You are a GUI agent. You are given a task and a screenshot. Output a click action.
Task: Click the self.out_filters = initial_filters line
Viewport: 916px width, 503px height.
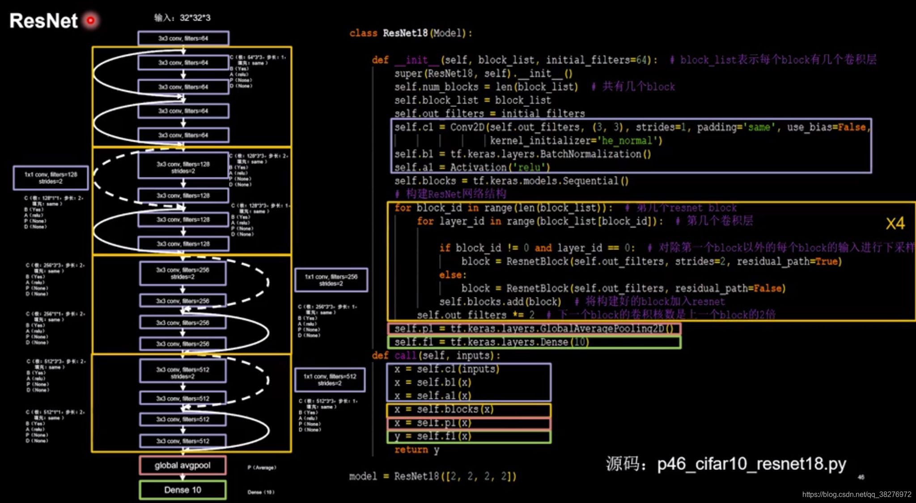coord(490,113)
